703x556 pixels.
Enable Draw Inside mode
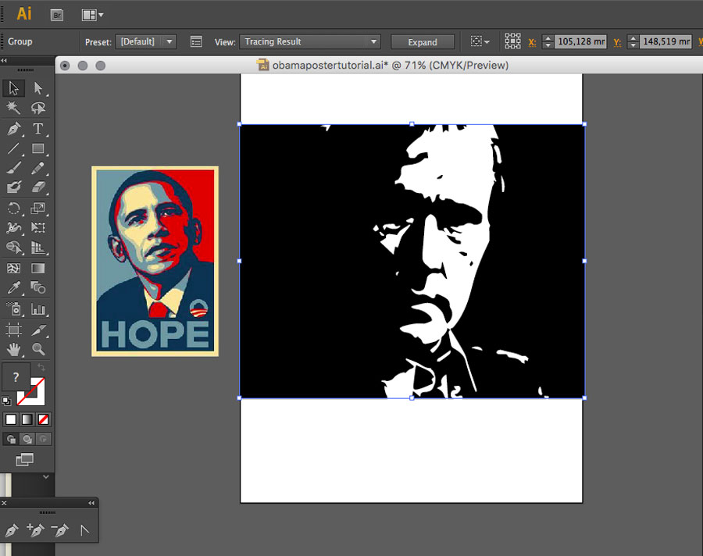coord(43,439)
